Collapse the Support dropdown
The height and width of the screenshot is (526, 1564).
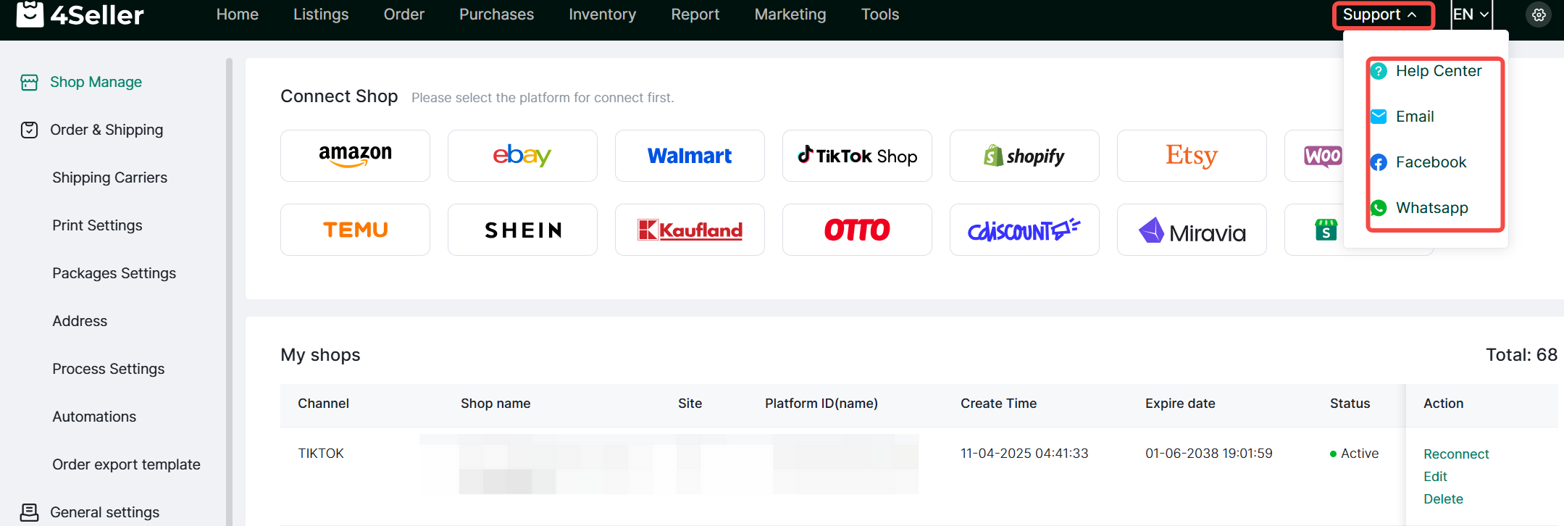point(1381,14)
